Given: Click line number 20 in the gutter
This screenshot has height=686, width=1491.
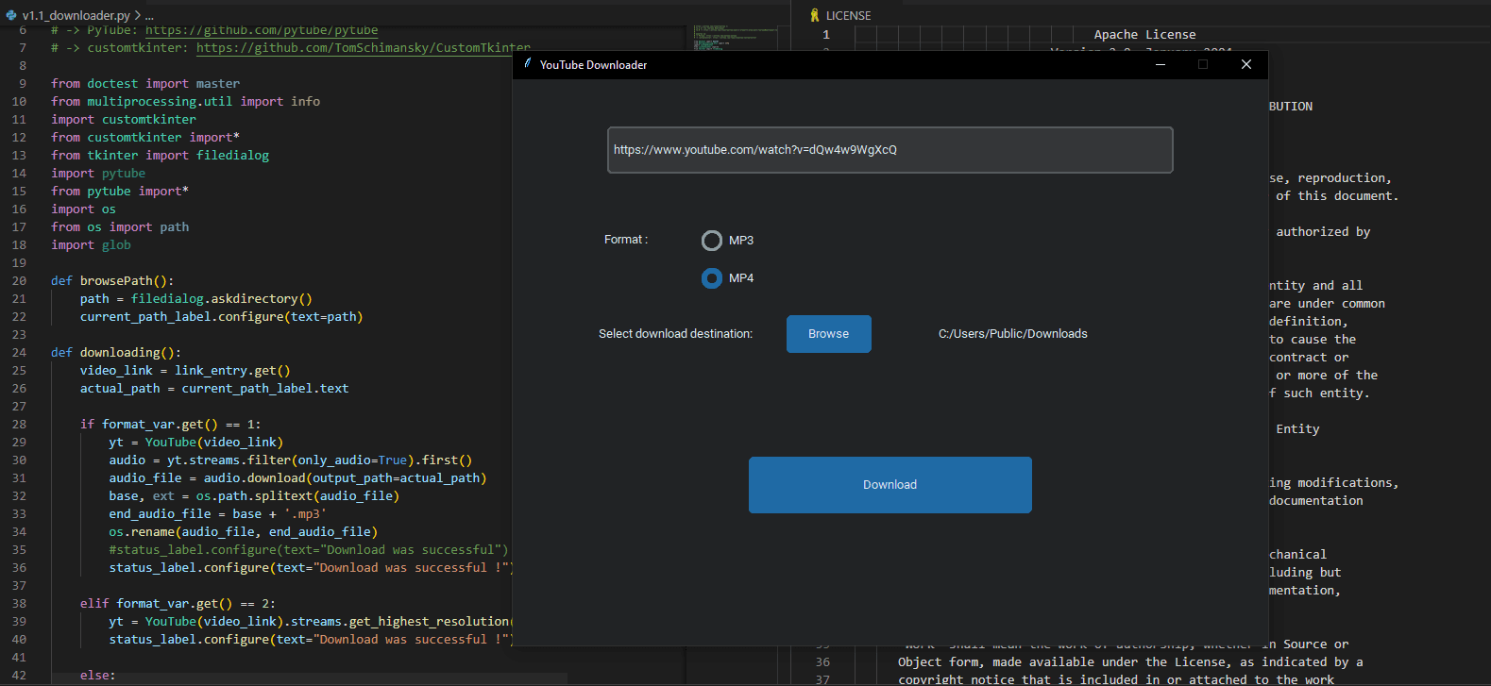Looking at the screenshot, I should pyautogui.click(x=19, y=281).
